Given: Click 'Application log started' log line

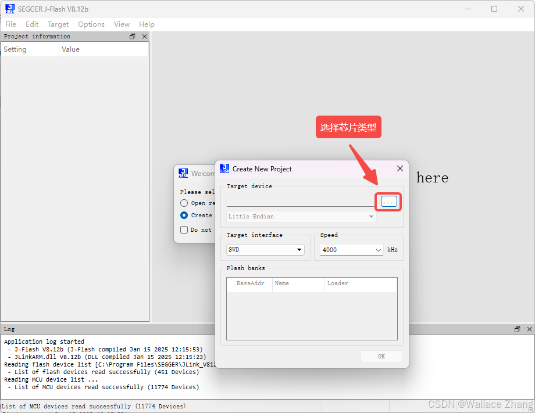Looking at the screenshot, I should pyautogui.click(x=44, y=342).
